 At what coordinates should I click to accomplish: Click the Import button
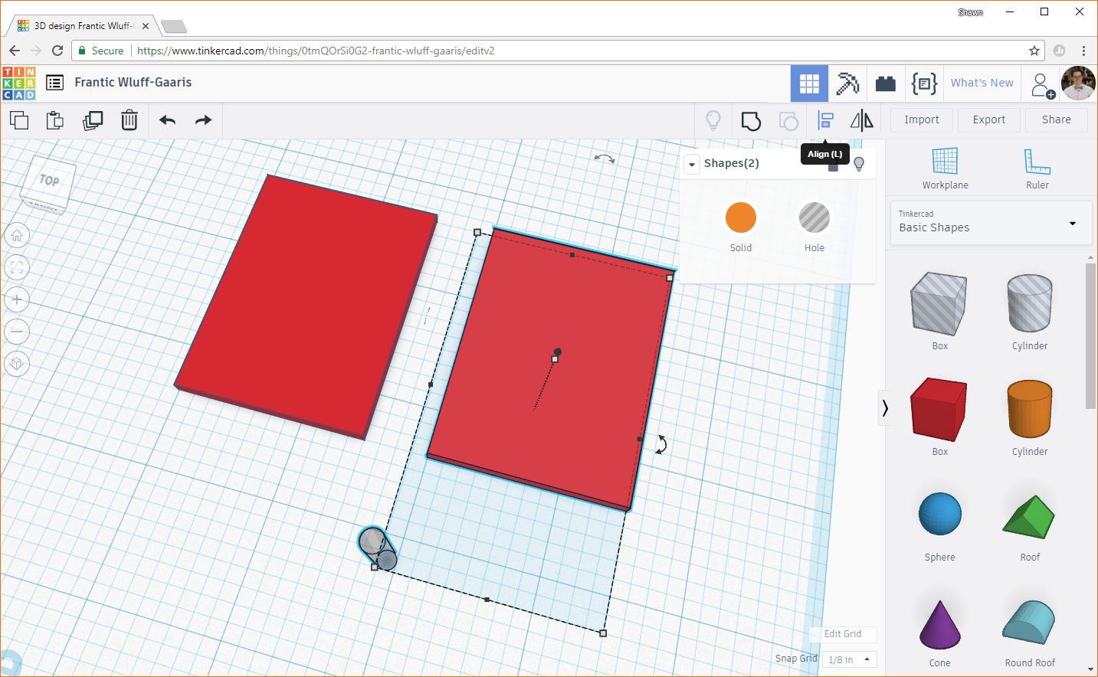(x=922, y=119)
